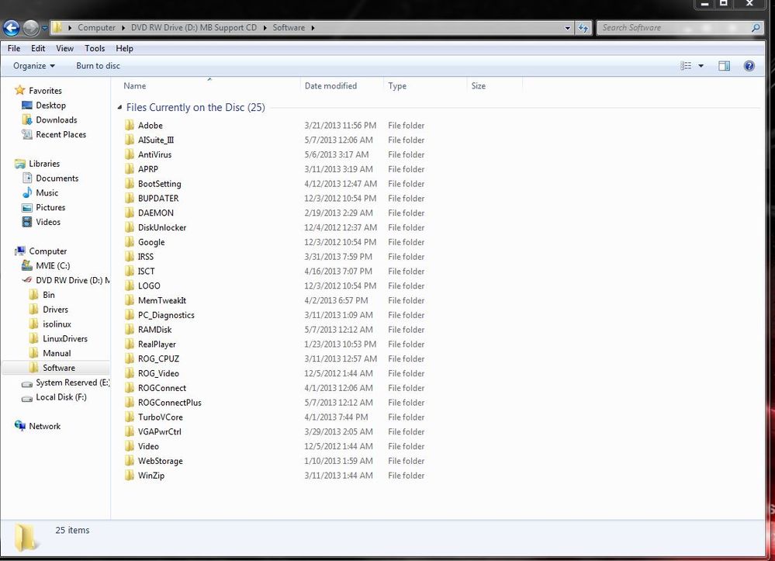Screen dimensions: 775x561
Task: Open the Drivers folder in sidebar
Action: tap(48, 310)
